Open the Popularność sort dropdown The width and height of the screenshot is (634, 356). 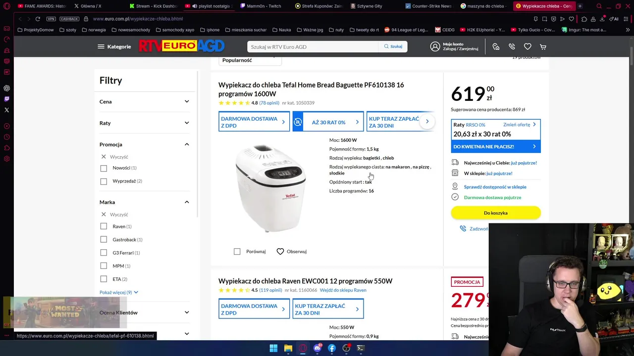tap(250, 60)
